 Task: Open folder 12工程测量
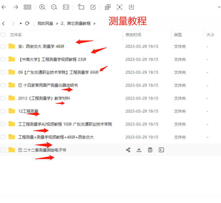pos(28,111)
